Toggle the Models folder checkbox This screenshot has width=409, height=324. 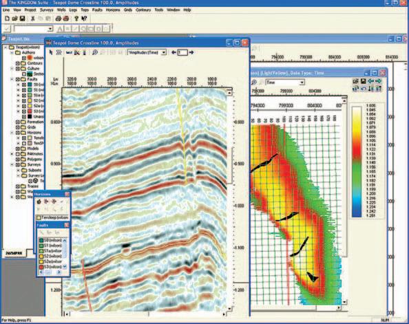click(x=18, y=149)
